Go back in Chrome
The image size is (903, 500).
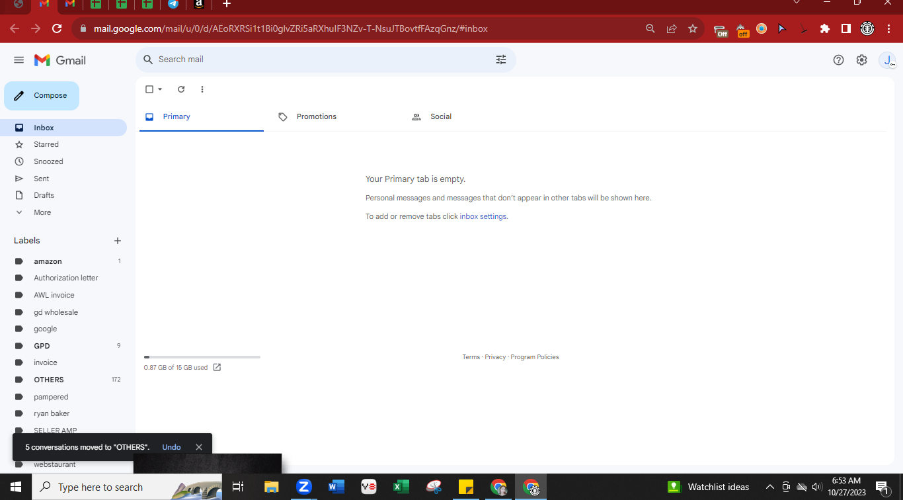tap(15, 28)
